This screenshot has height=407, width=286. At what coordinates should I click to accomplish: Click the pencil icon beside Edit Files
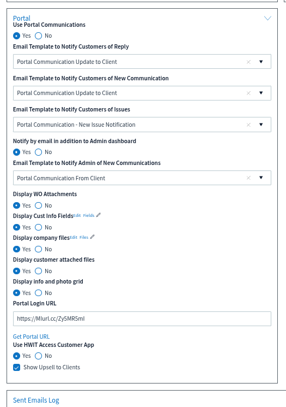tap(93, 237)
